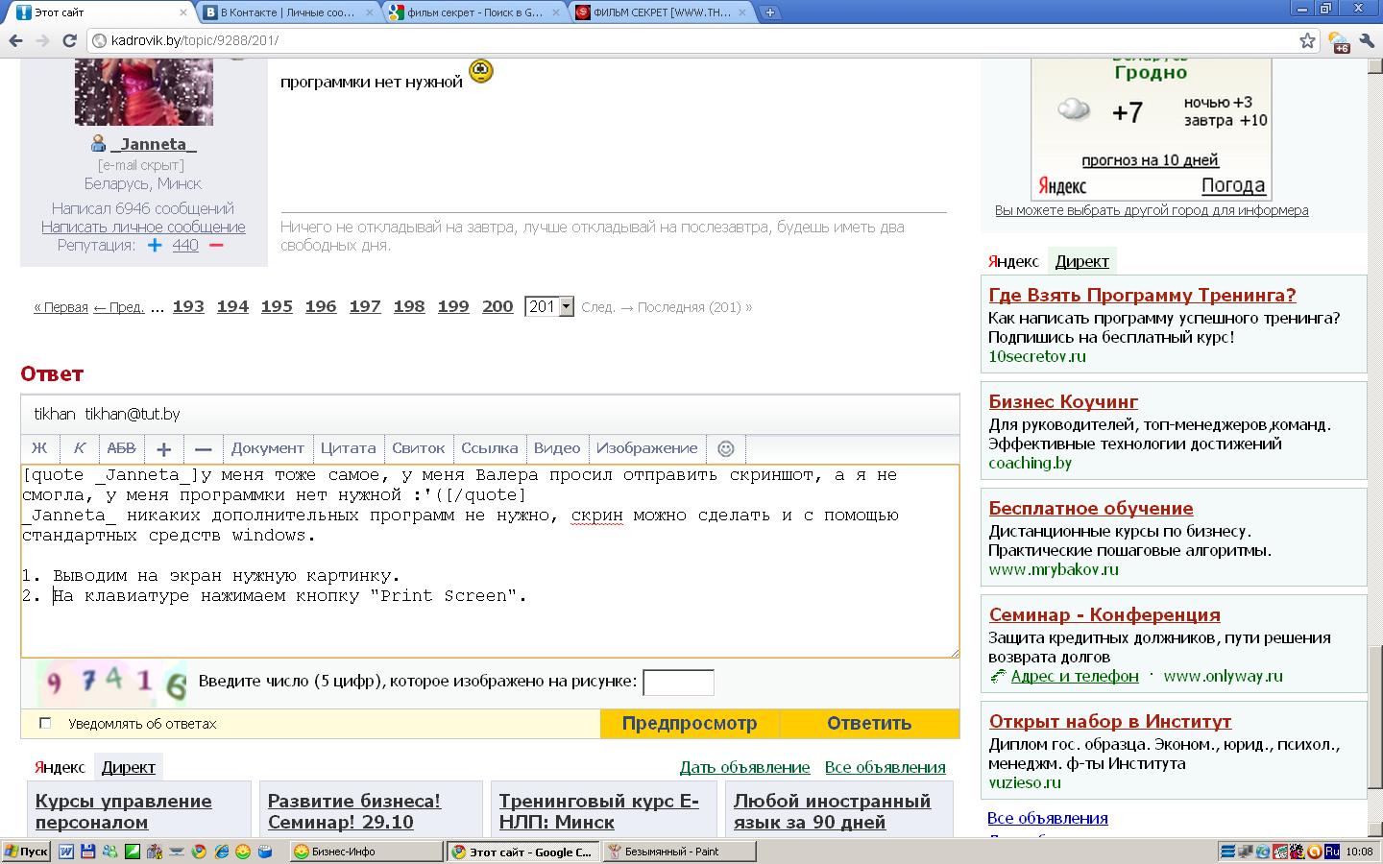Click 'Написать личное сообщение' link

click(143, 227)
